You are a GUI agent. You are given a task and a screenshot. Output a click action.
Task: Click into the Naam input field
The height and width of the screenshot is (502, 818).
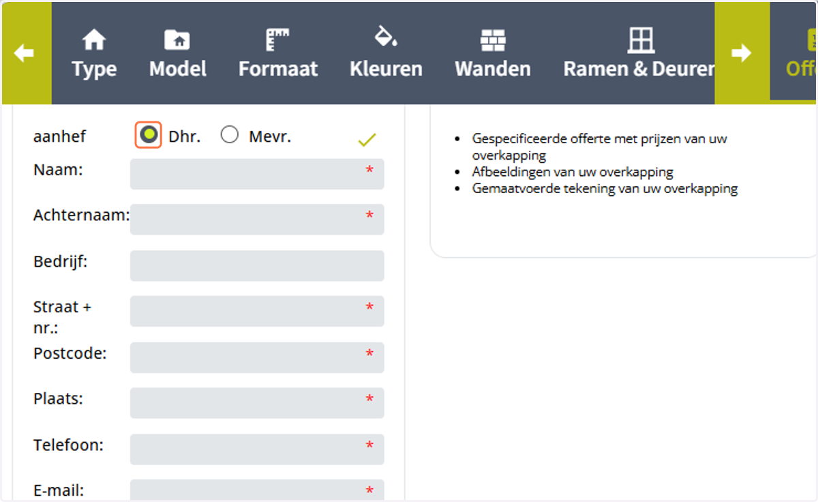(x=257, y=174)
